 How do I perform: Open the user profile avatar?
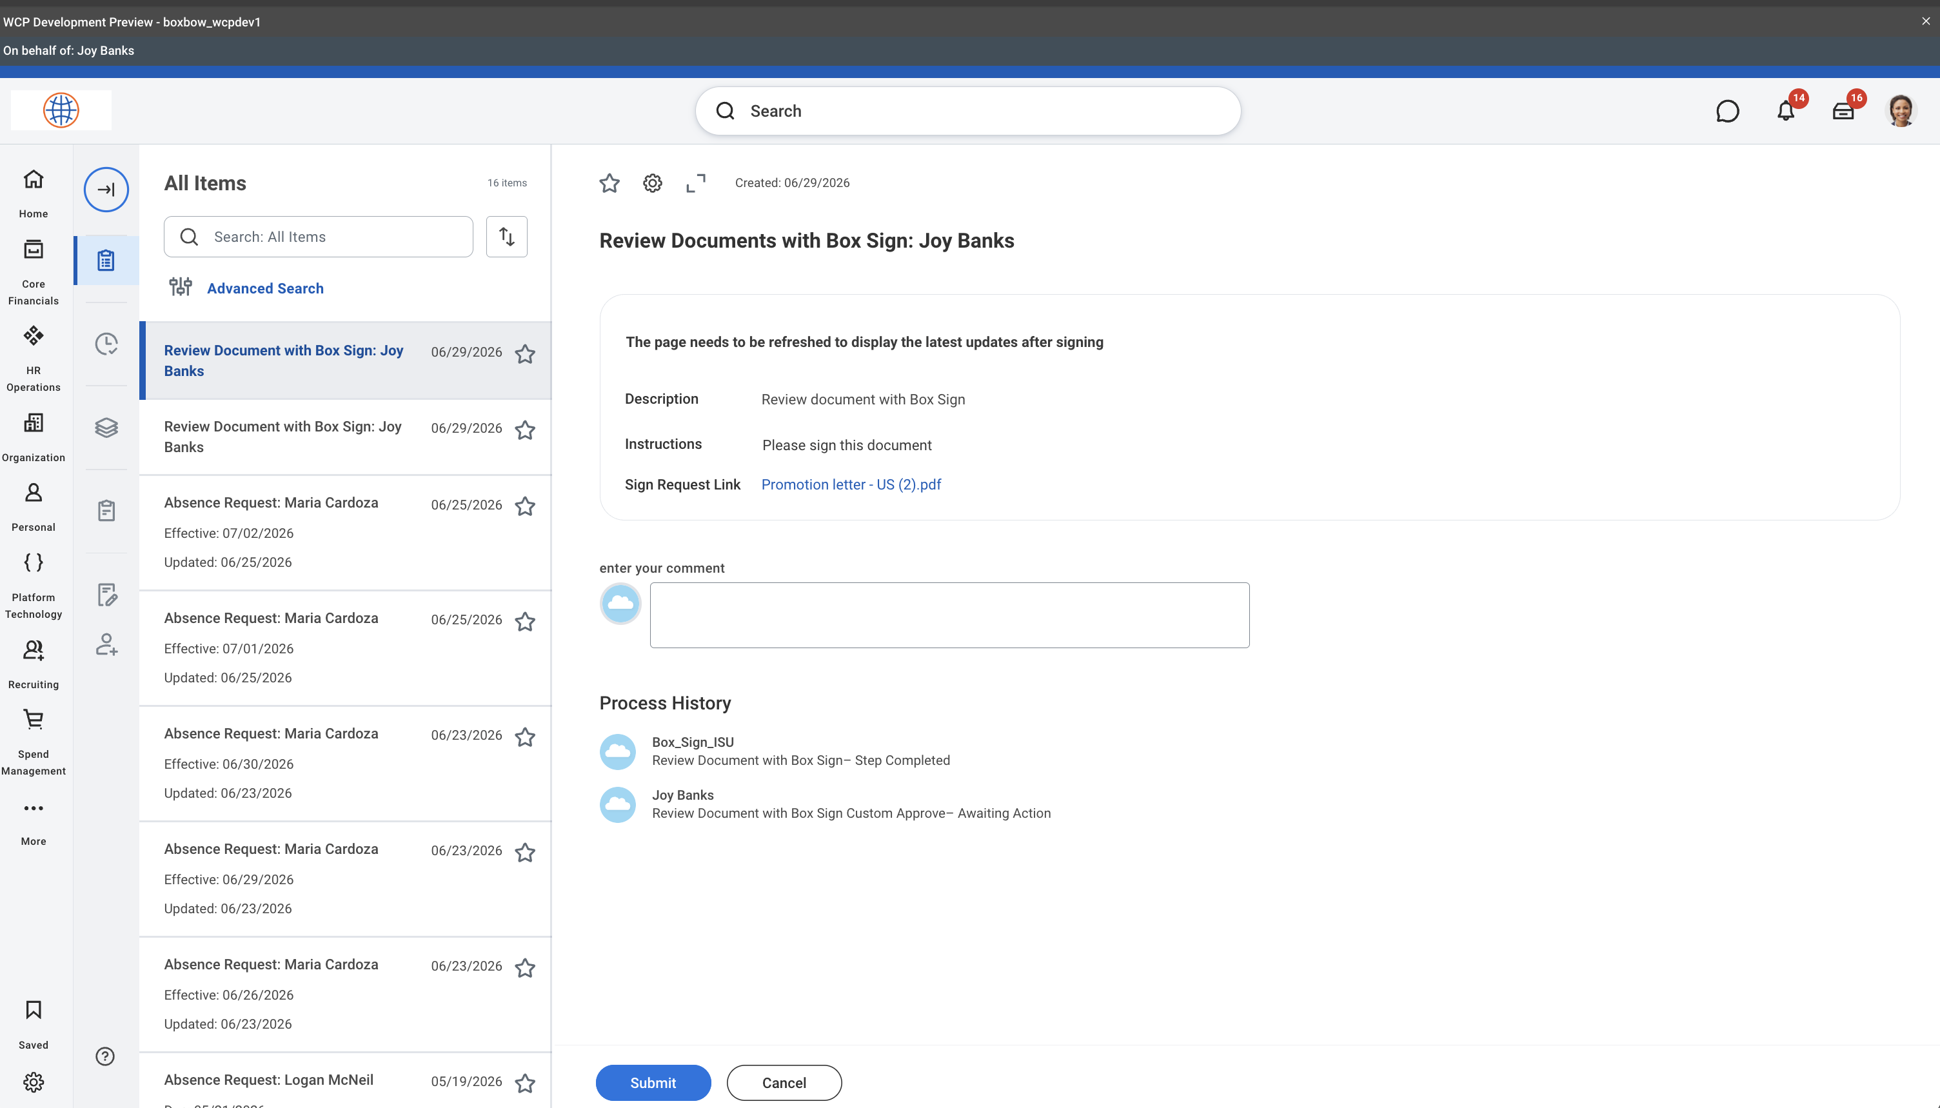point(1901,111)
